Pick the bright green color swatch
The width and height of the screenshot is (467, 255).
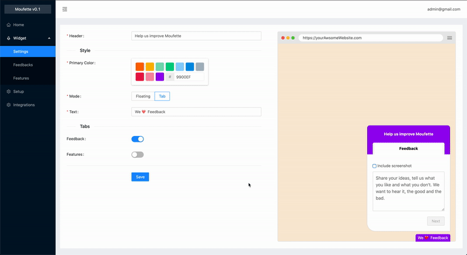click(x=170, y=67)
